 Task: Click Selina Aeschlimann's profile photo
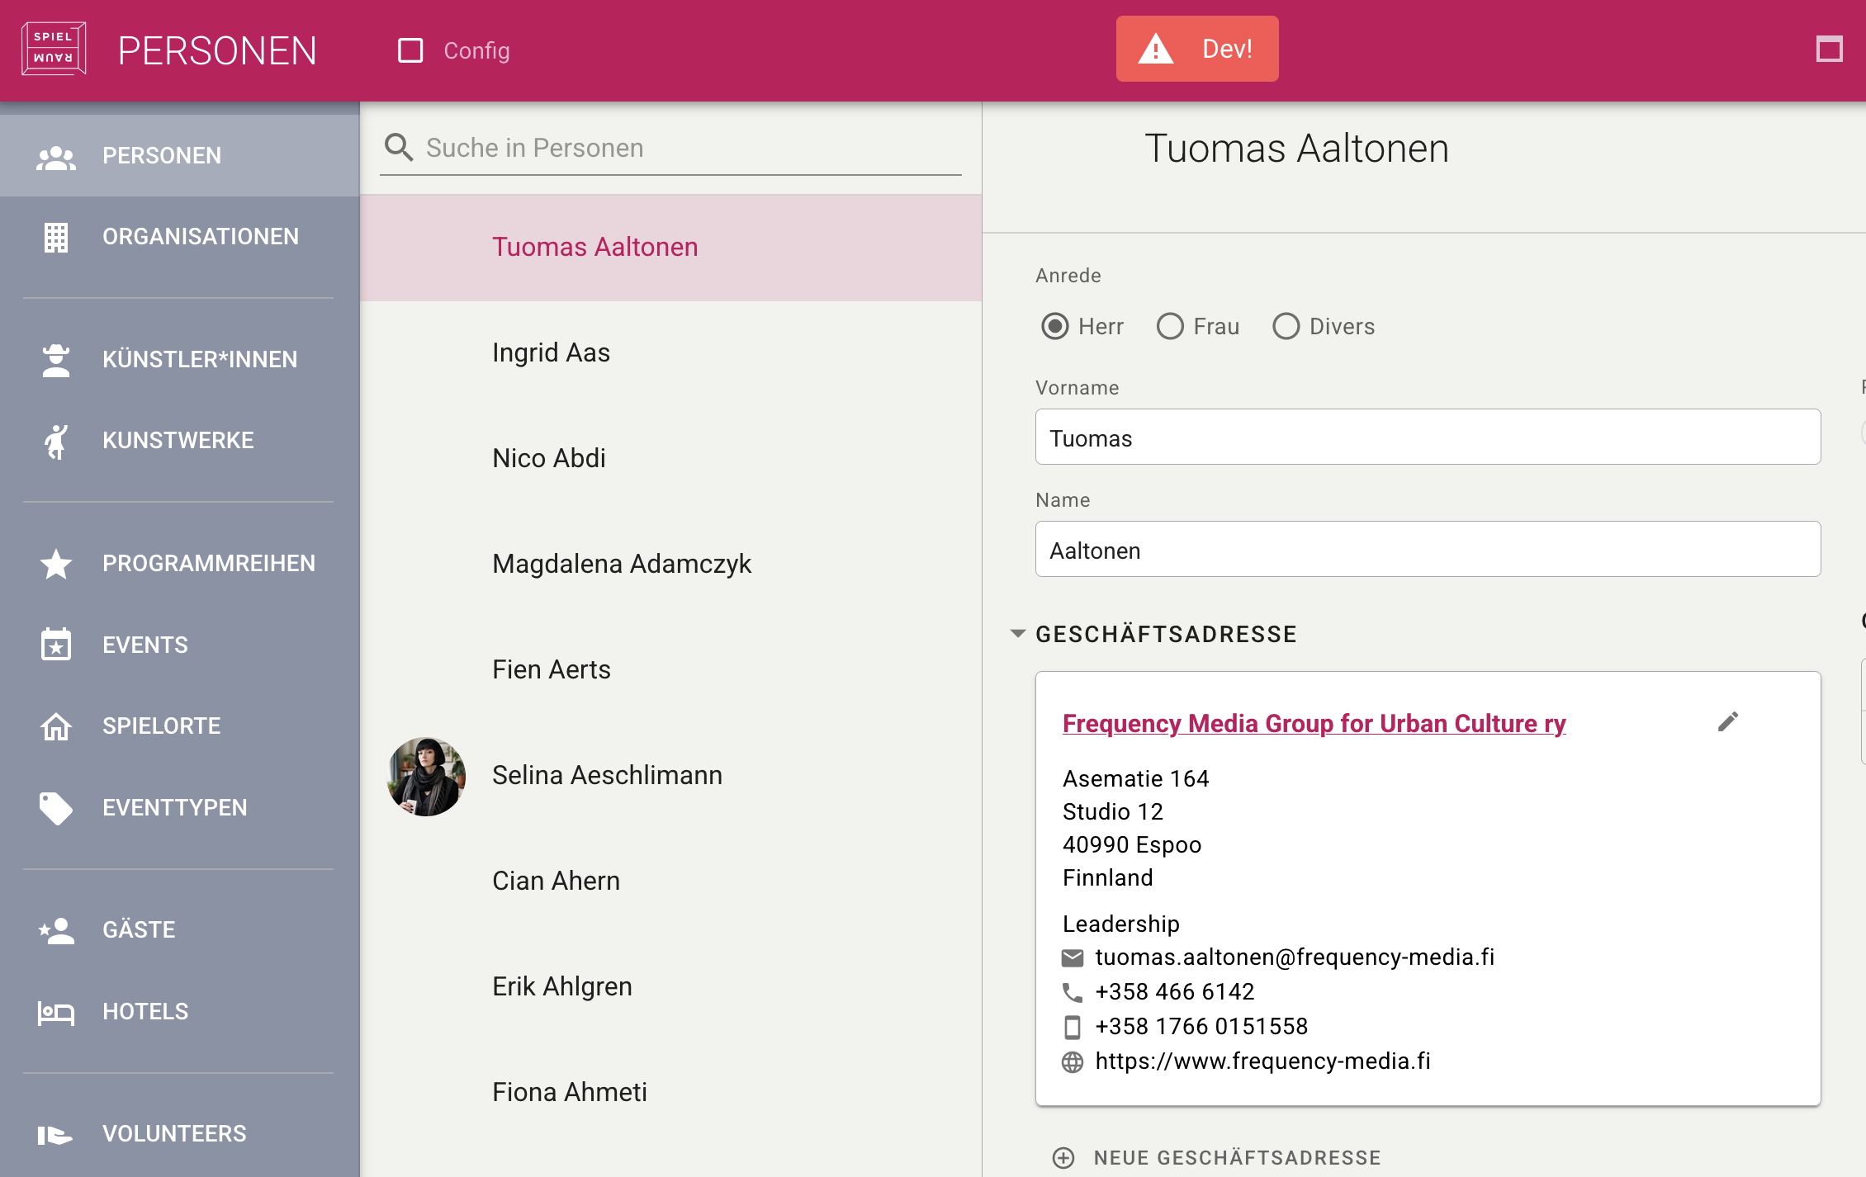coord(426,777)
